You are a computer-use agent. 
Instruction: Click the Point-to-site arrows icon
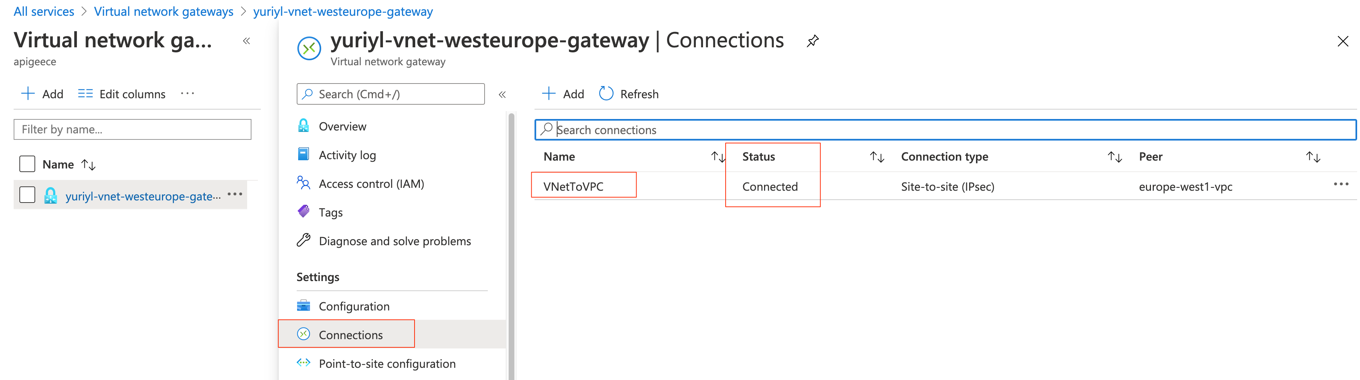304,362
